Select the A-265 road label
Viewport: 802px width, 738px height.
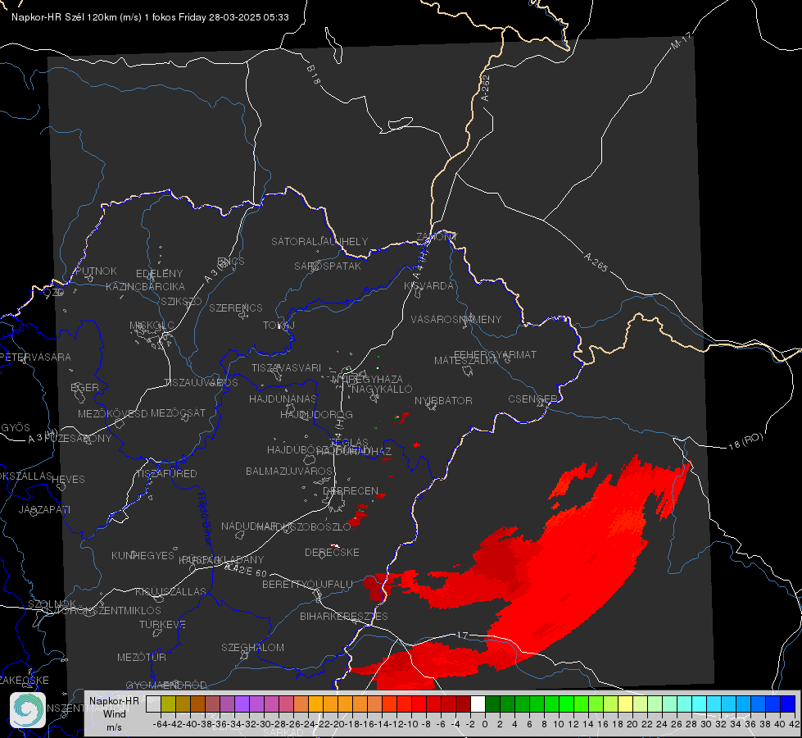pos(596,262)
